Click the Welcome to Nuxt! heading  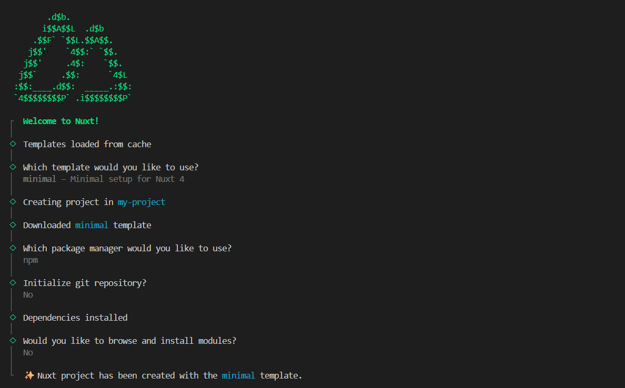point(61,121)
